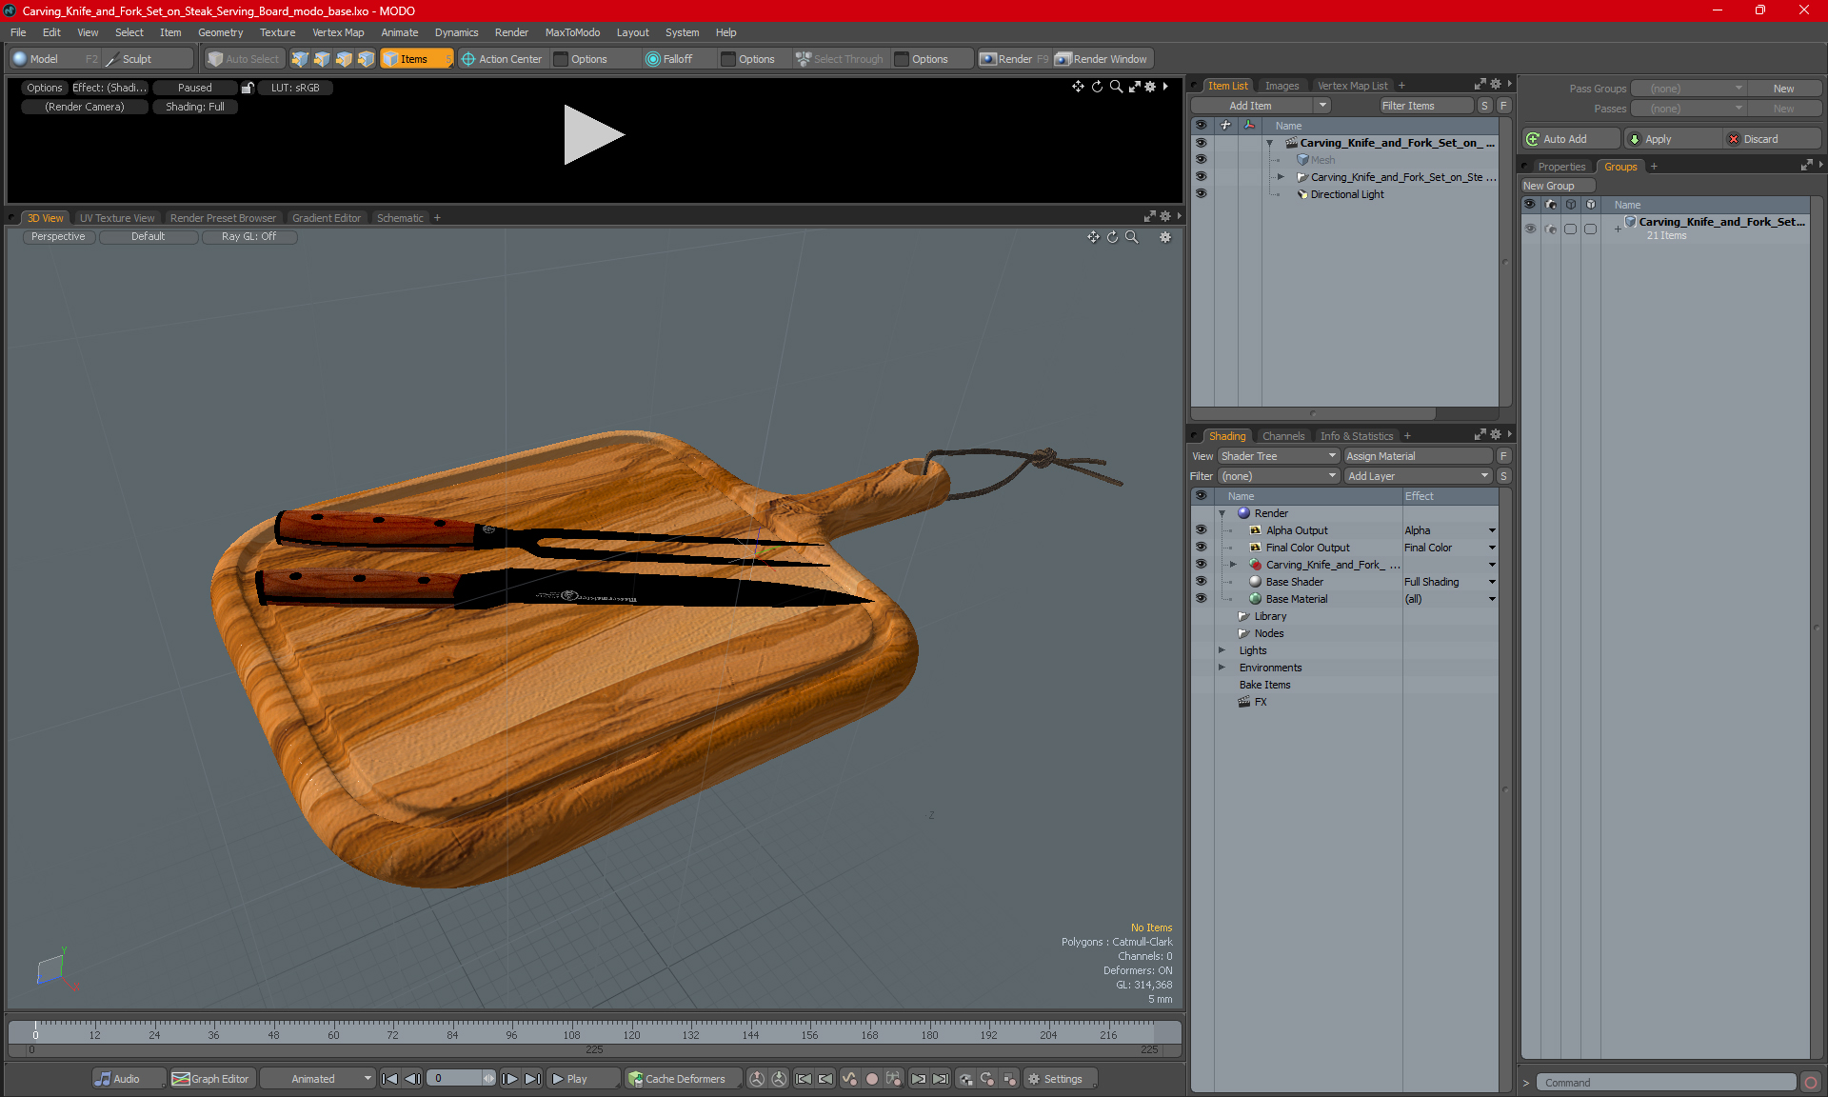Screen dimensions: 1828x1097
Task: Click the current frame number field
Action: (x=455, y=1079)
